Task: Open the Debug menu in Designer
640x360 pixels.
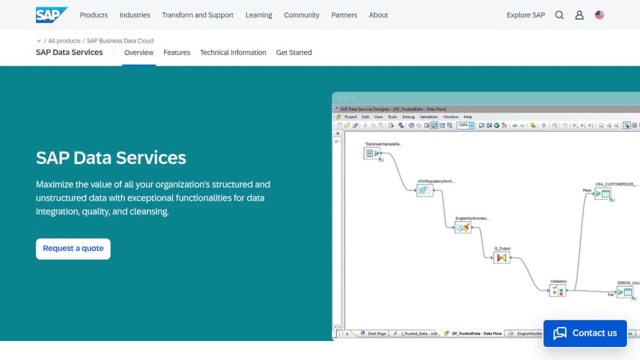Action: (408, 117)
